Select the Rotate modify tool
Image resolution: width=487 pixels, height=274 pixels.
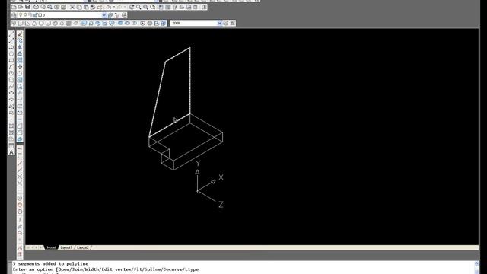pyautogui.click(x=20, y=73)
